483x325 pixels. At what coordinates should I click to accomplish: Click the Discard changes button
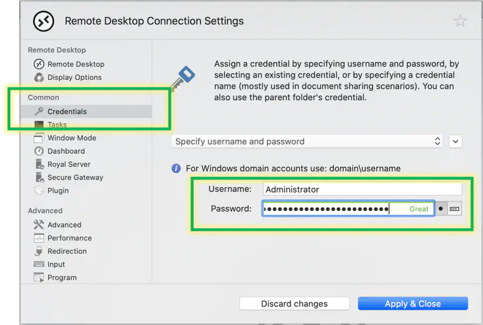pos(294,304)
